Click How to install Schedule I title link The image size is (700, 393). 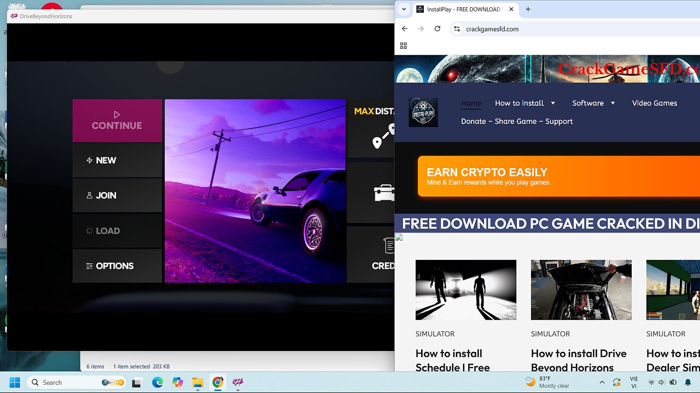[453, 360]
